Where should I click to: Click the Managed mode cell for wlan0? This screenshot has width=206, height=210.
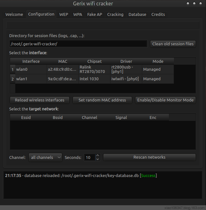[158, 69]
